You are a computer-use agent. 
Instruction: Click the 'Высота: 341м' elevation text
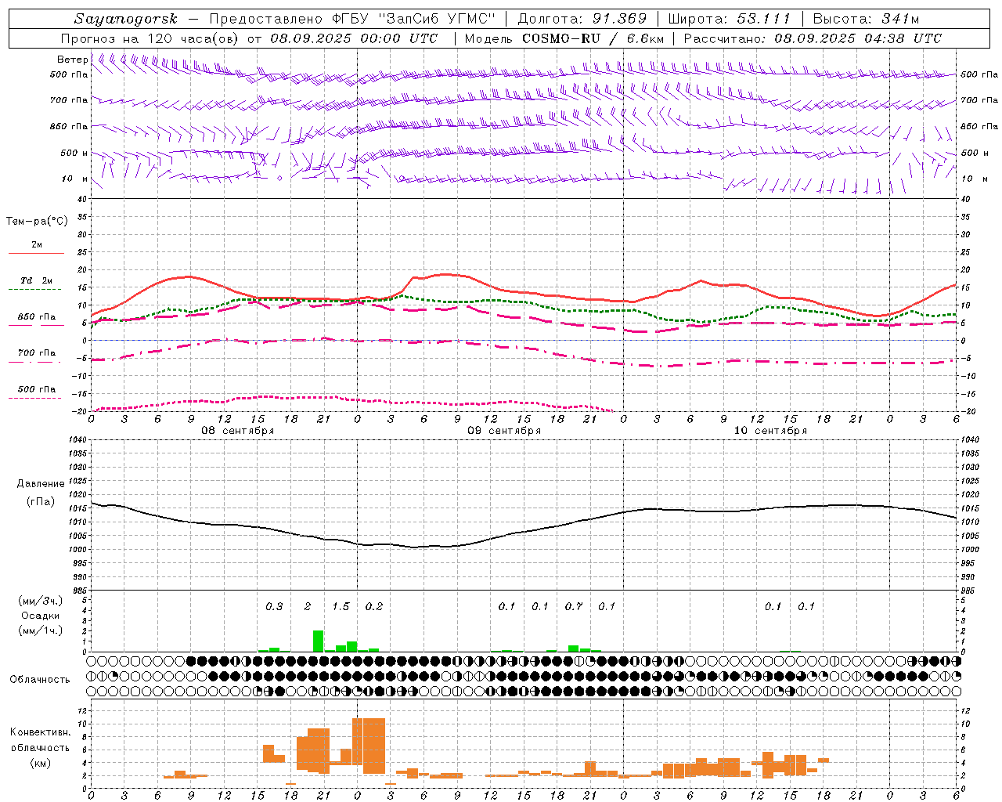tap(867, 19)
